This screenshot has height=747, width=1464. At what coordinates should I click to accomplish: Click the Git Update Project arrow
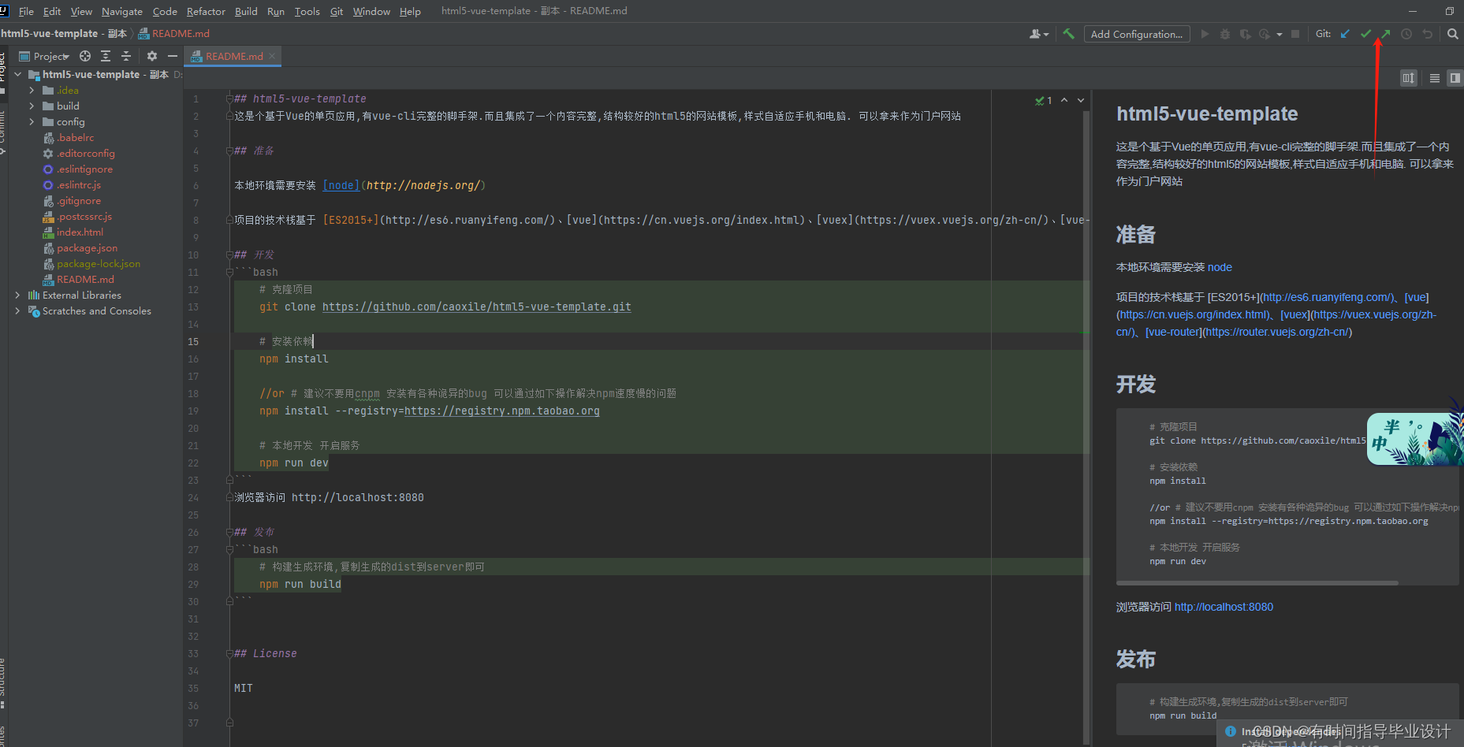[x=1345, y=34]
